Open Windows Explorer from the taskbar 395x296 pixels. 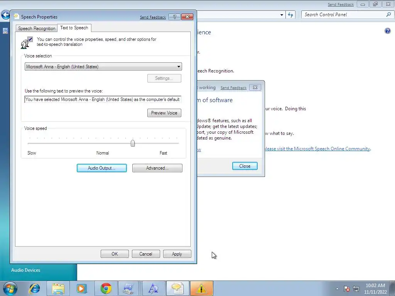pos(58,288)
